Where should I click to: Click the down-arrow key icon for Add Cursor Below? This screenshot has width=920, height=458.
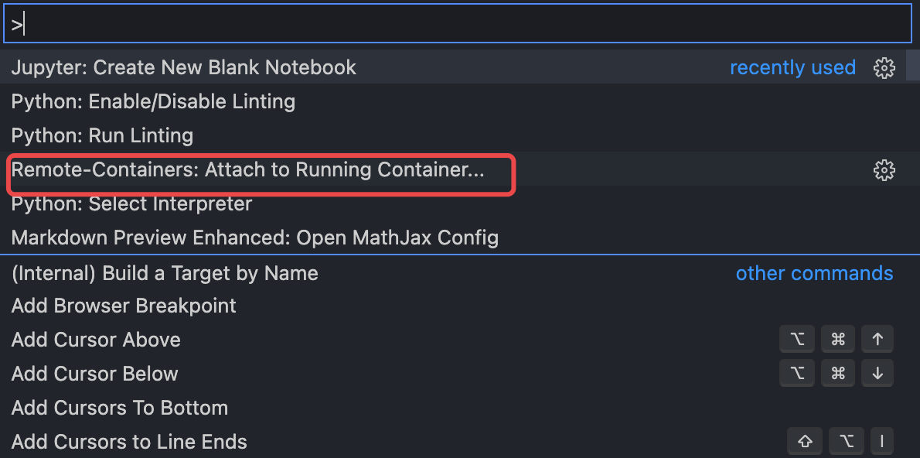[877, 373]
